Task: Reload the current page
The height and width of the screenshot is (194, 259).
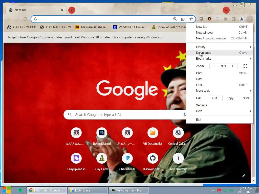Action: point(25,19)
